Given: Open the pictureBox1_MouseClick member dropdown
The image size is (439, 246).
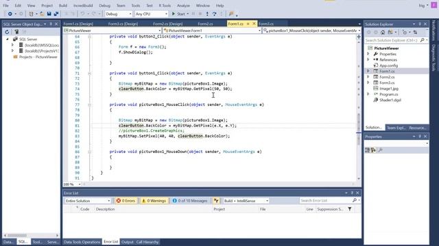Looking at the screenshot, I should (312, 31).
